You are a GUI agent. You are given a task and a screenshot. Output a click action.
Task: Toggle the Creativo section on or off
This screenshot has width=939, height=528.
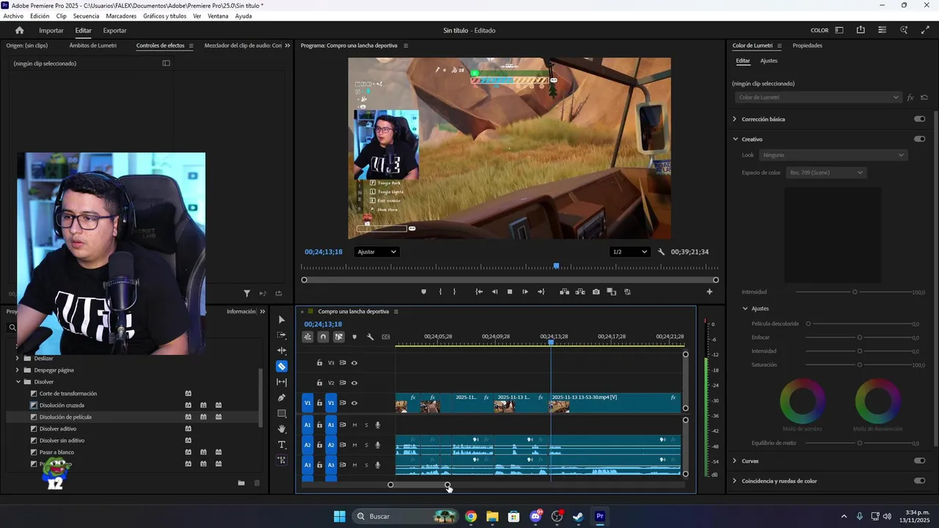tap(919, 139)
